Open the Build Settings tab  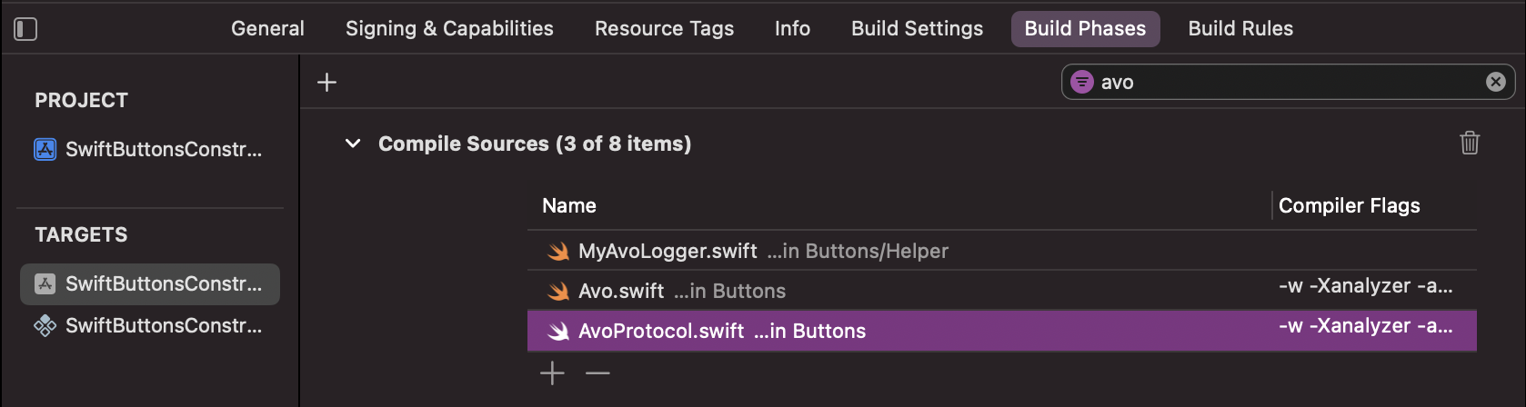click(x=917, y=29)
